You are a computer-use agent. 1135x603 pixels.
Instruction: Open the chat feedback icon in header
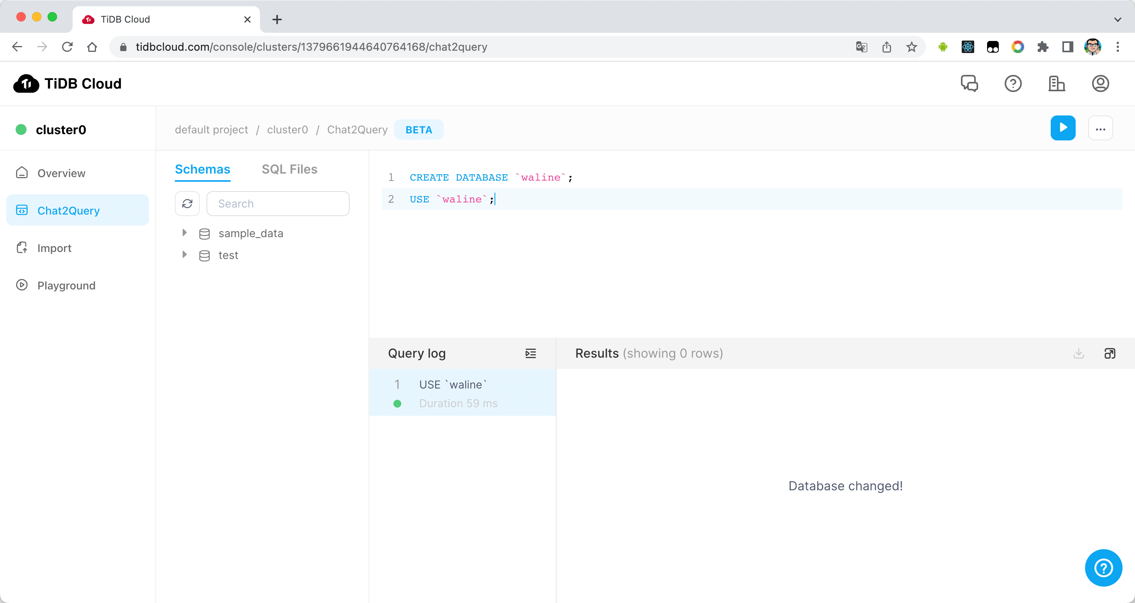[x=969, y=83]
